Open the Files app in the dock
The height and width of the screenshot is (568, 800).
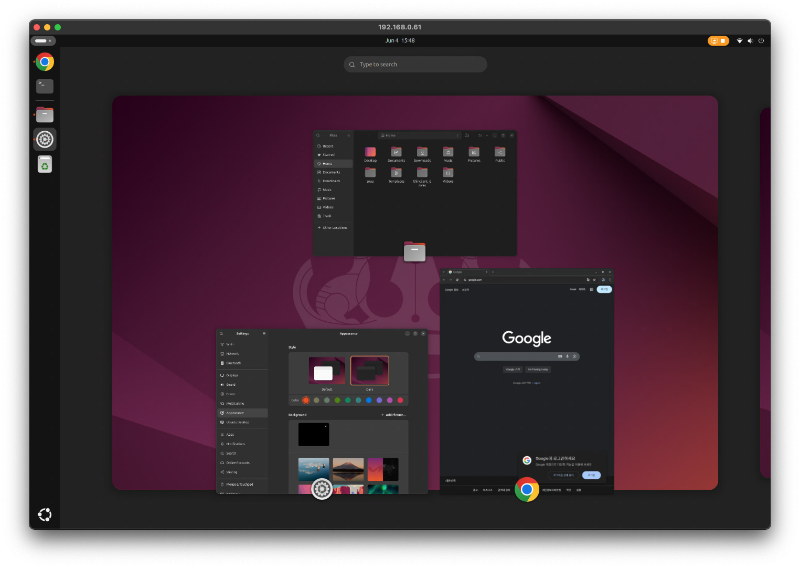tap(45, 114)
